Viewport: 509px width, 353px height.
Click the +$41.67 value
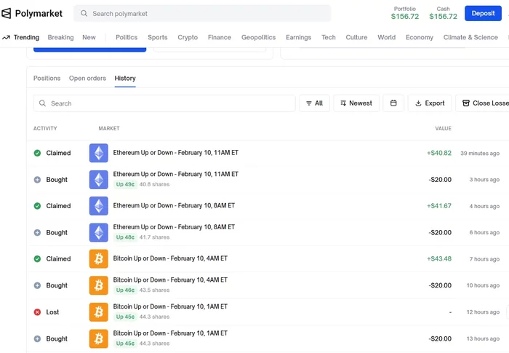point(439,206)
